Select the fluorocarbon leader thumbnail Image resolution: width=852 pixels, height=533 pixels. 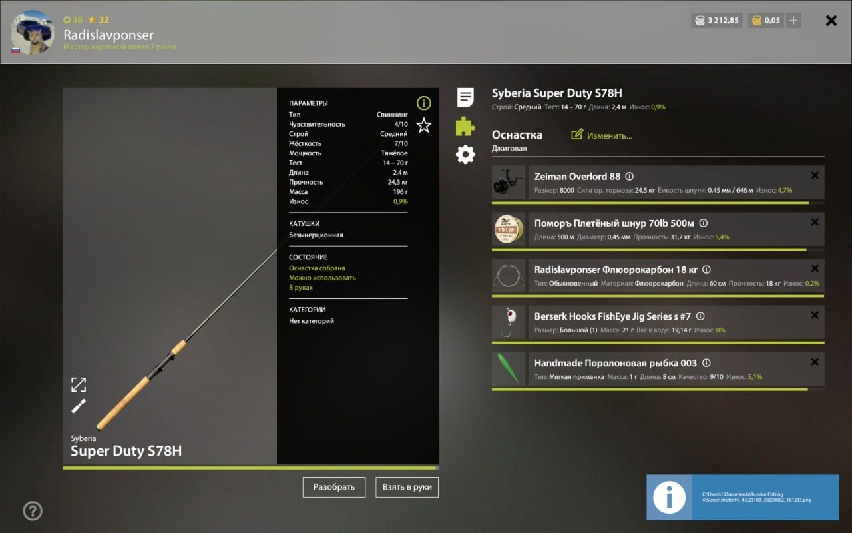coord(509,276)
